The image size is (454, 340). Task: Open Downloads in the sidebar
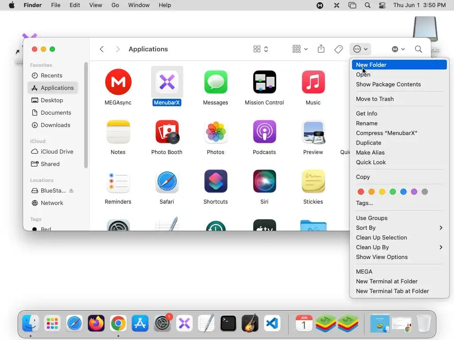tap(53, 125)
